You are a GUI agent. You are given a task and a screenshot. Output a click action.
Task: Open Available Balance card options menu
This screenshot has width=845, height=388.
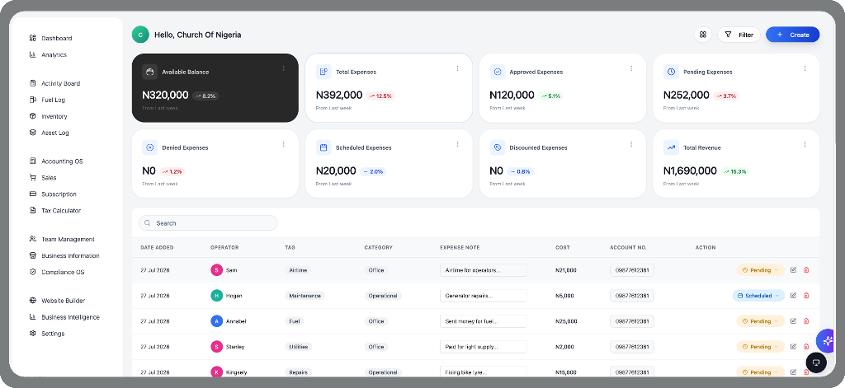tap(284, 68)
